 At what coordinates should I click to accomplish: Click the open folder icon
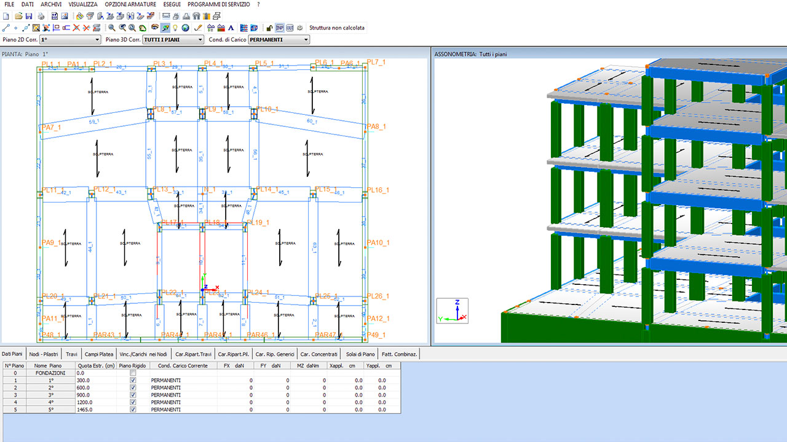point(17,16)
